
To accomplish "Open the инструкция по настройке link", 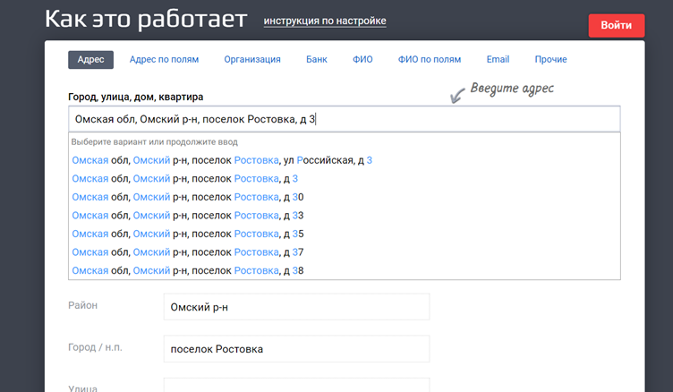I will tap(325, 21).
